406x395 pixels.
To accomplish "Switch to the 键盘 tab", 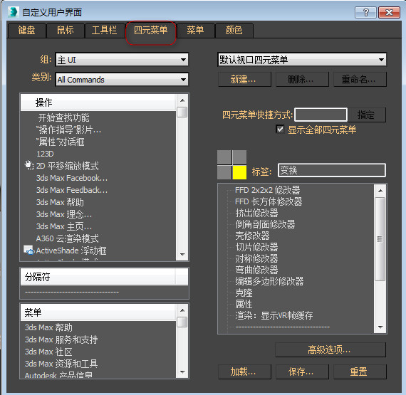I will click(x=26, y=31).
